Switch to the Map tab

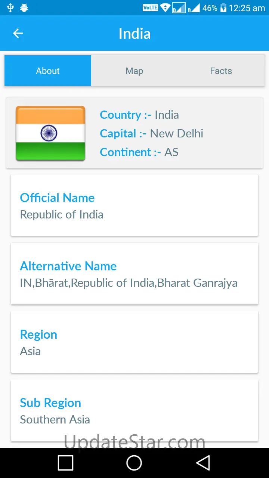[134, 71]
